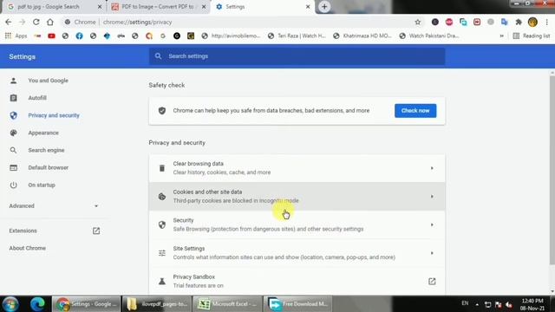555x312 pixels.
Task: Bookmark this page with the star icon
Action: point(418,22)
